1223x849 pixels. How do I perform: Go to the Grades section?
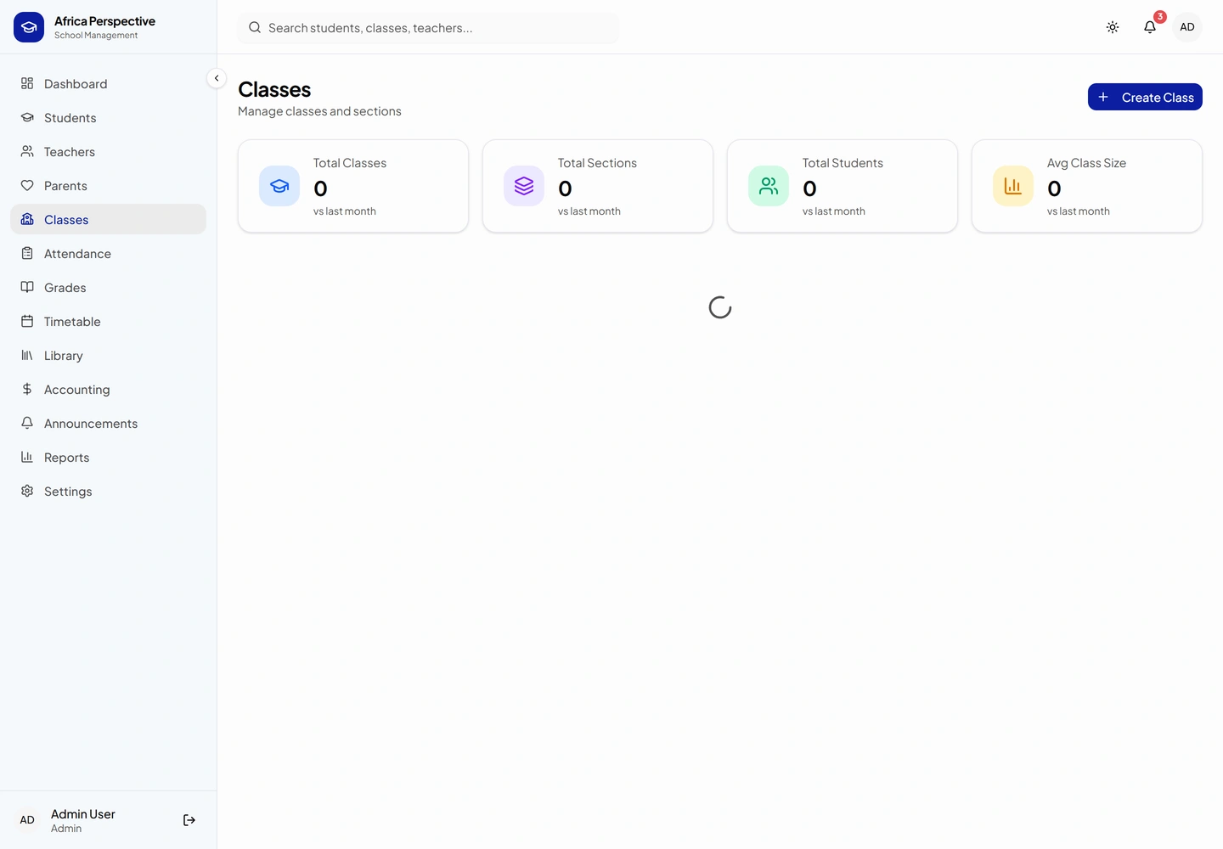point(108,287)
